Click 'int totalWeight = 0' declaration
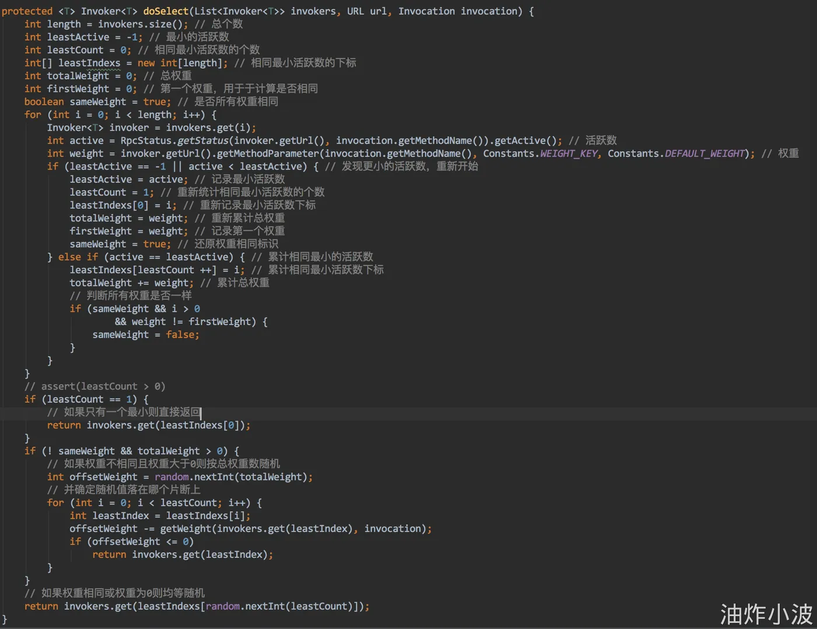The width and height of the screenshot is (817, 629). [81, 76]
